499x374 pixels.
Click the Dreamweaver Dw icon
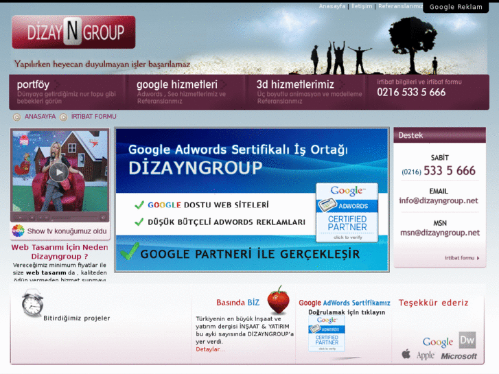tap(467, 340)
